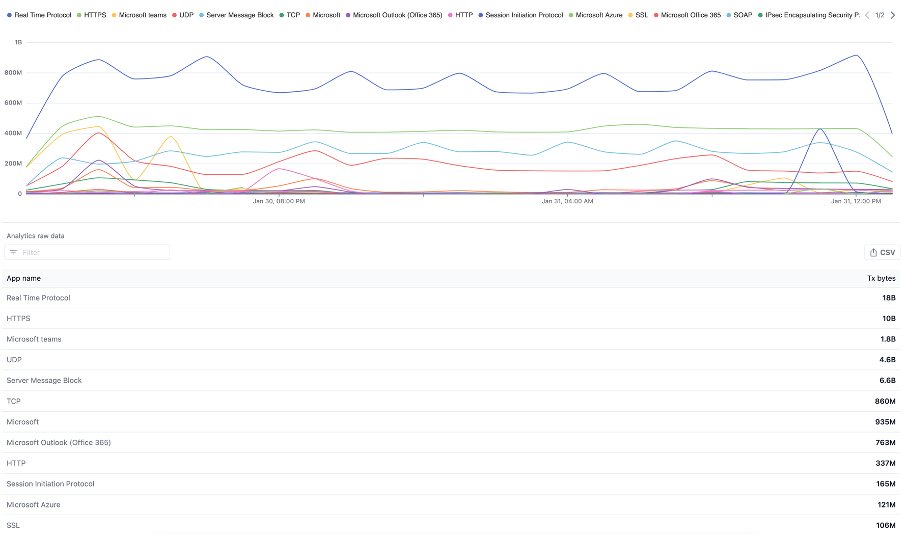Screen dimensions: 906x535
Task: Go to next legend page arrow
Action: point(893,15)
